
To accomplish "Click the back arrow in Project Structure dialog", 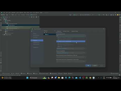I will point(32,31).
